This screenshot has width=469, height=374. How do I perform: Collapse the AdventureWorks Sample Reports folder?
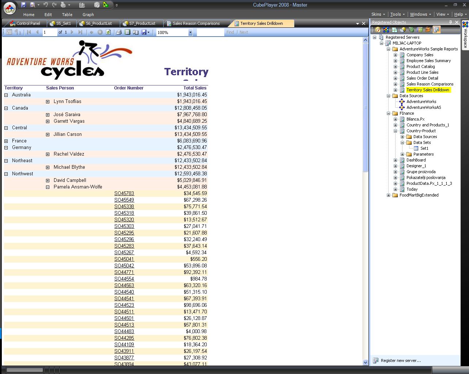(388, 49)
